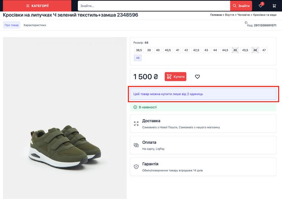The height and width of the screenshot is (199, 282).
Task: Switch to the Характеристики tab
Action: (35, 25)
